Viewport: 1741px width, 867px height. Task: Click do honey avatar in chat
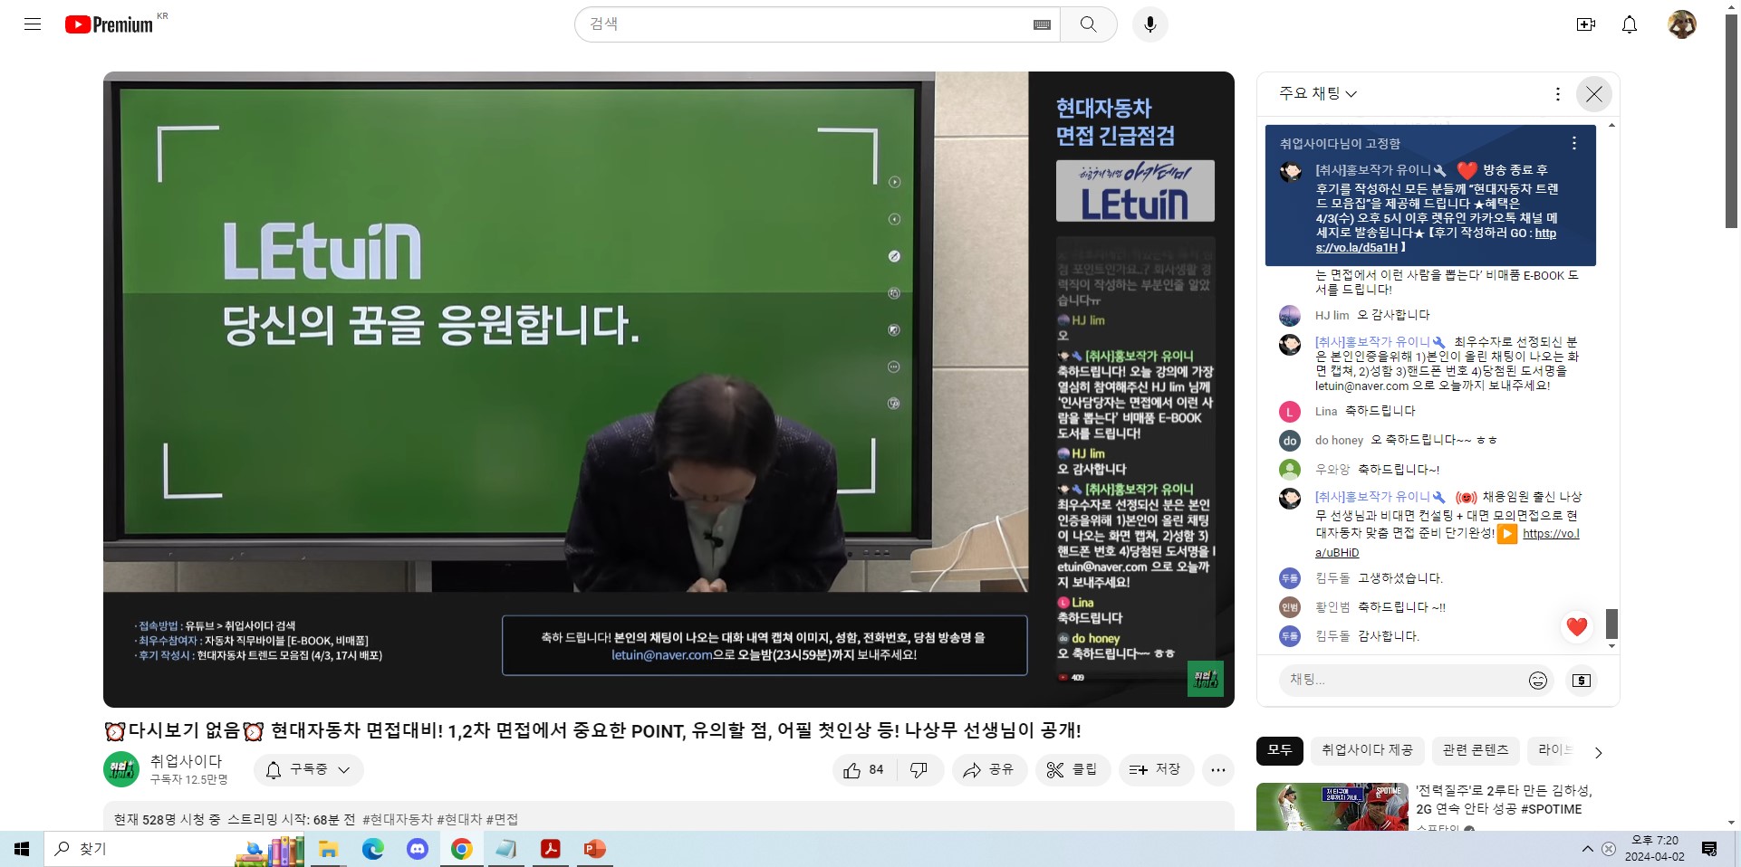point(1290,441)
